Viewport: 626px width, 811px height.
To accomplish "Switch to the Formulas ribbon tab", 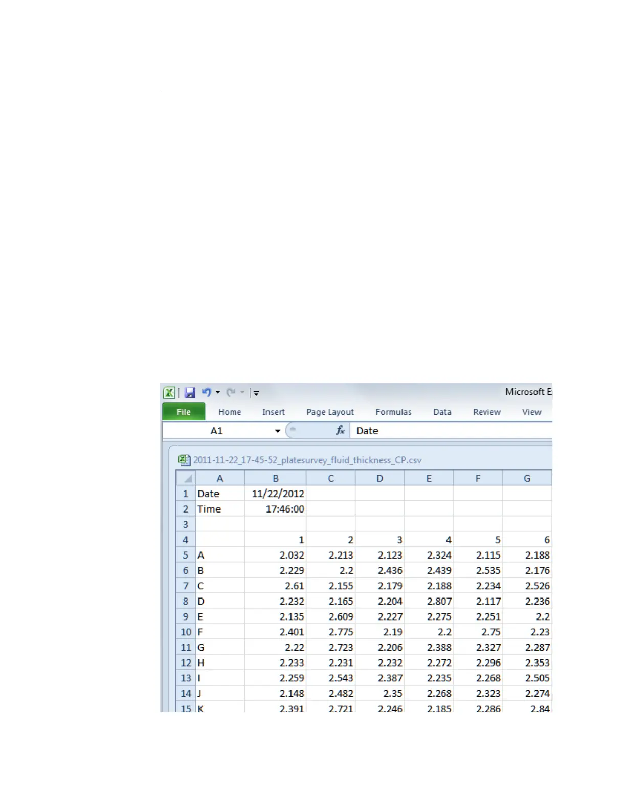I will [x=393, y=412].
